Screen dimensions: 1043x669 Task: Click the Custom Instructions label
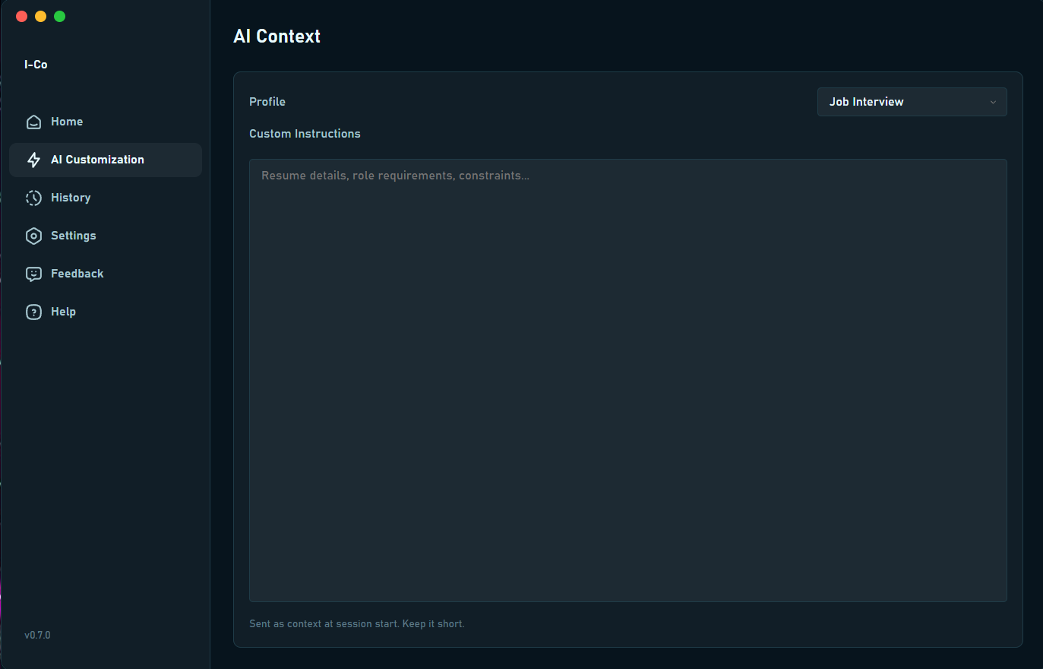[305, 134]
